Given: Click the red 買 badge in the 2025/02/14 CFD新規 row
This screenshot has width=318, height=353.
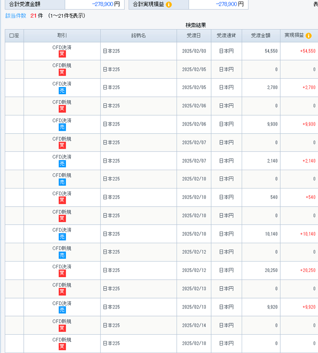Looking at the screenshot, I should pyautogui.click(x=62, y=328).
